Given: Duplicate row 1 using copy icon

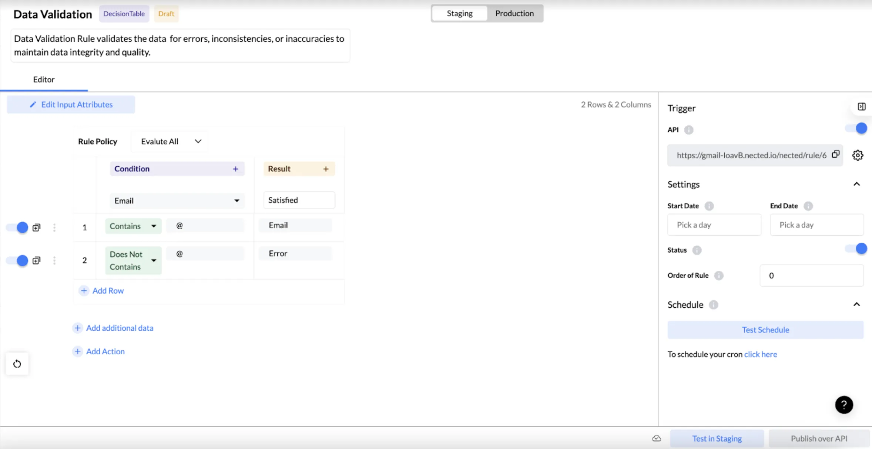Looking at the screenshot, I should pyautogui.click(x=36, y=227).
